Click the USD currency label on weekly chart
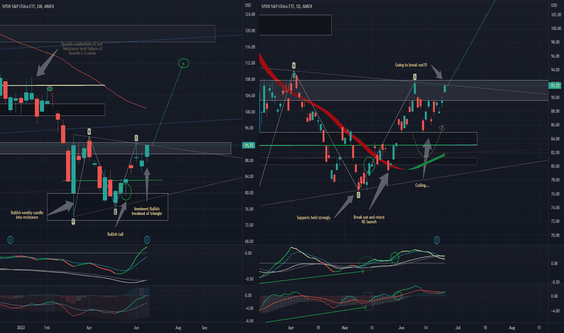 tap(248, 5)
